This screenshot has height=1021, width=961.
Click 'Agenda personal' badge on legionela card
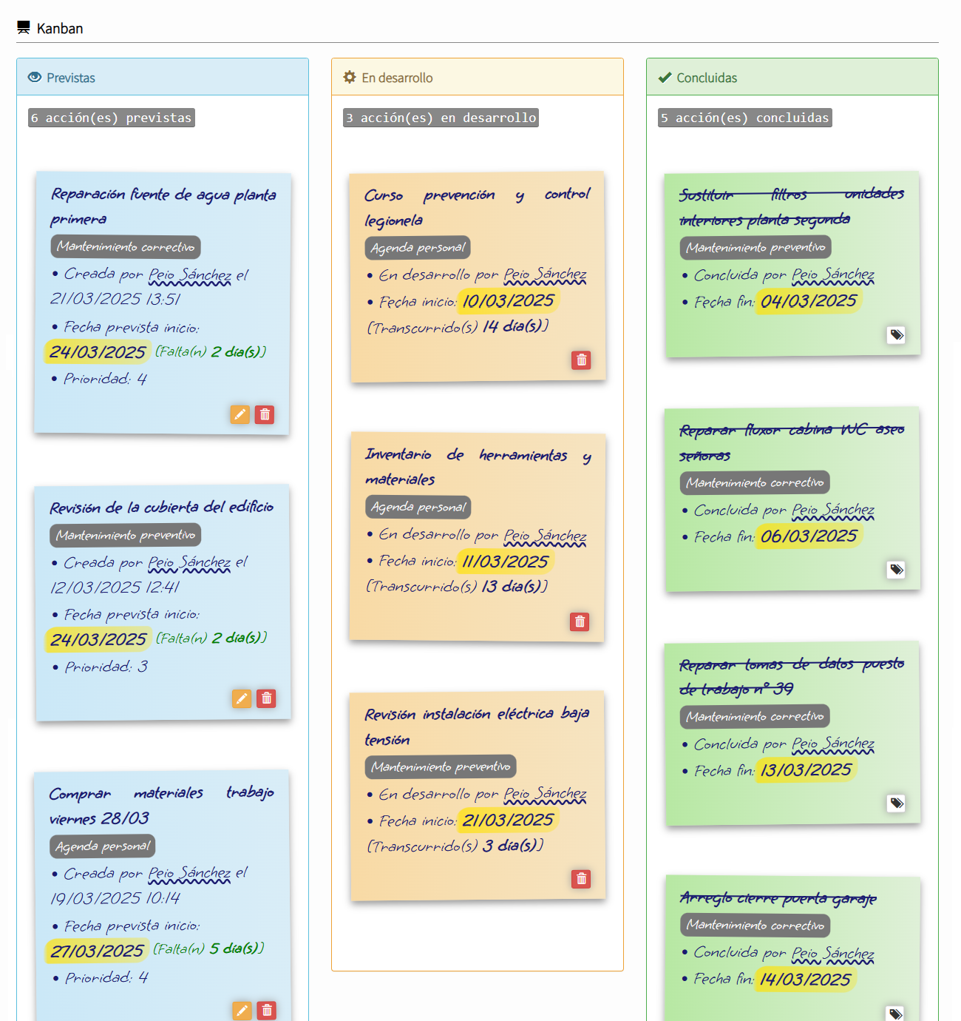coord(418,248)
